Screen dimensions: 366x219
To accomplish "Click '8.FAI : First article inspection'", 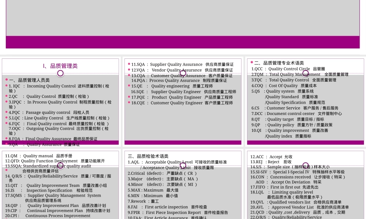I will tap(158, 207).
